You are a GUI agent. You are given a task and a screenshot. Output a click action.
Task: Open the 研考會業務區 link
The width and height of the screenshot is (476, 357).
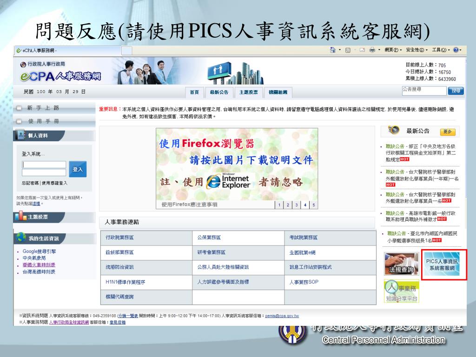click(212, 252)
